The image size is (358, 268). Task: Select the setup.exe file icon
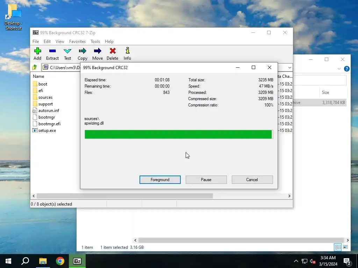pos(35,131)
